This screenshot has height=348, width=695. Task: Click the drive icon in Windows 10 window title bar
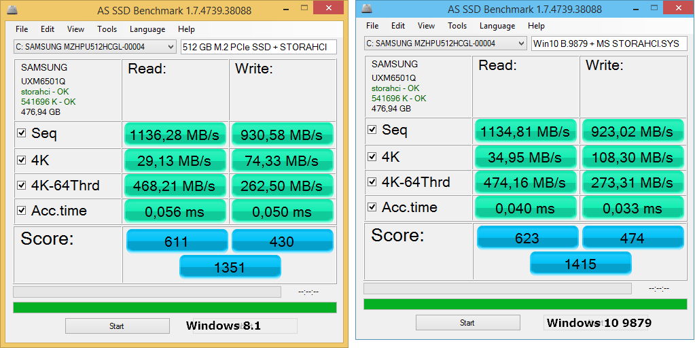pyautogui.click(x=367, y=9)
